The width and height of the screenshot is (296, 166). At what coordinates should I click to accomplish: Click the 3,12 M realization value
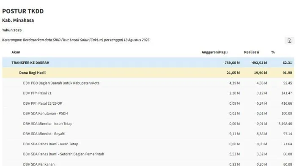pos(262,93)
